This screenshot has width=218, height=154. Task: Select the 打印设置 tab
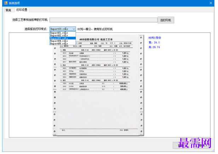(22, 10)
